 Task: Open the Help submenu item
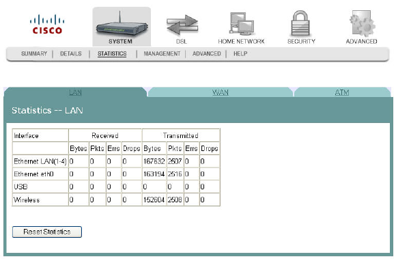coord(240,53)
